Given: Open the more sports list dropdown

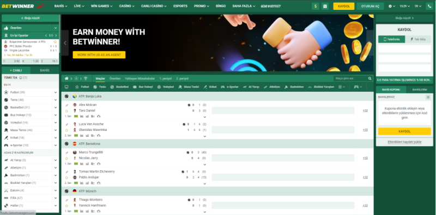Looking at the screenshot, I should pyautogui.click(x=342, y=87).
